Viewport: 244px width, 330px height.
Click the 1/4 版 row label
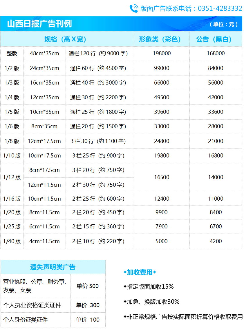point(12,98)
